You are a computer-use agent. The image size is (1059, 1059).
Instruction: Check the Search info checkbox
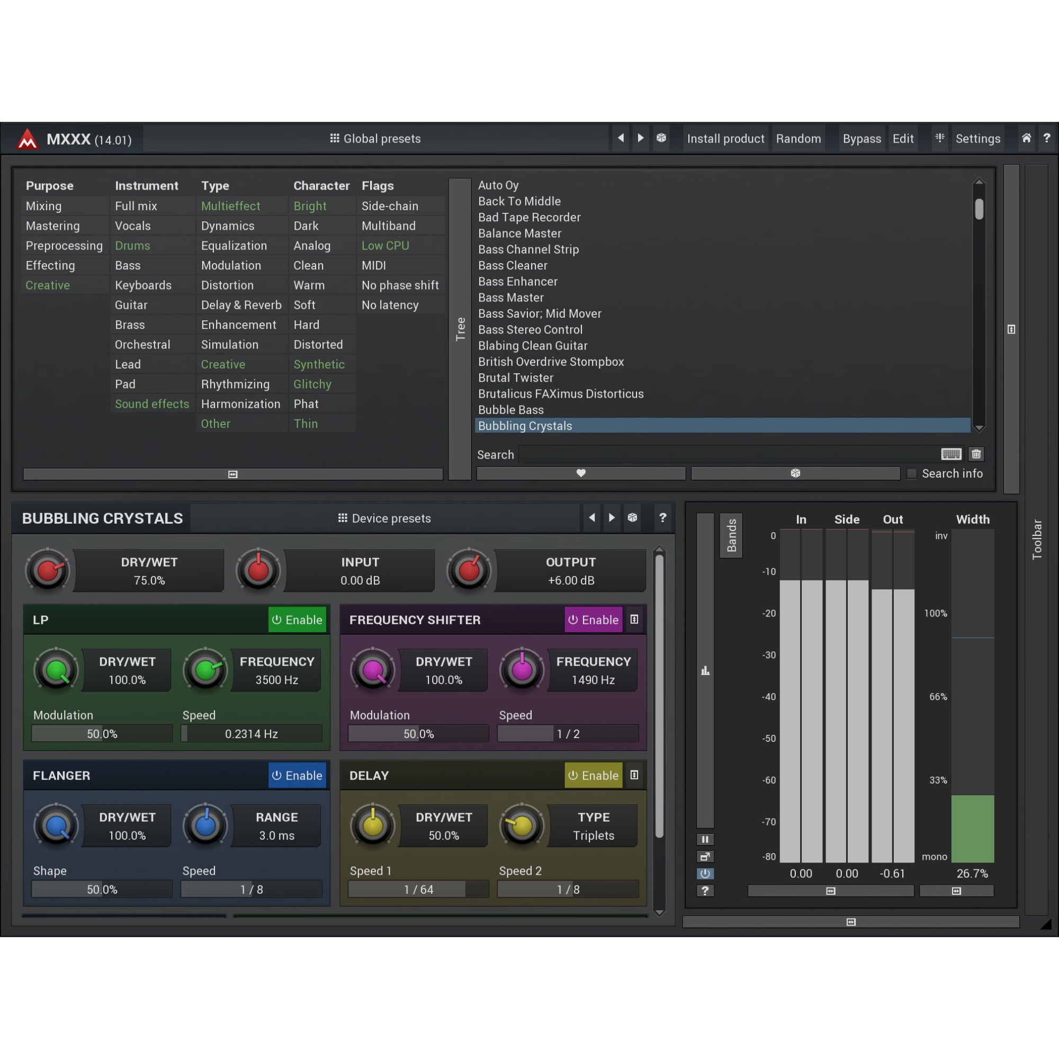[912, 473]
